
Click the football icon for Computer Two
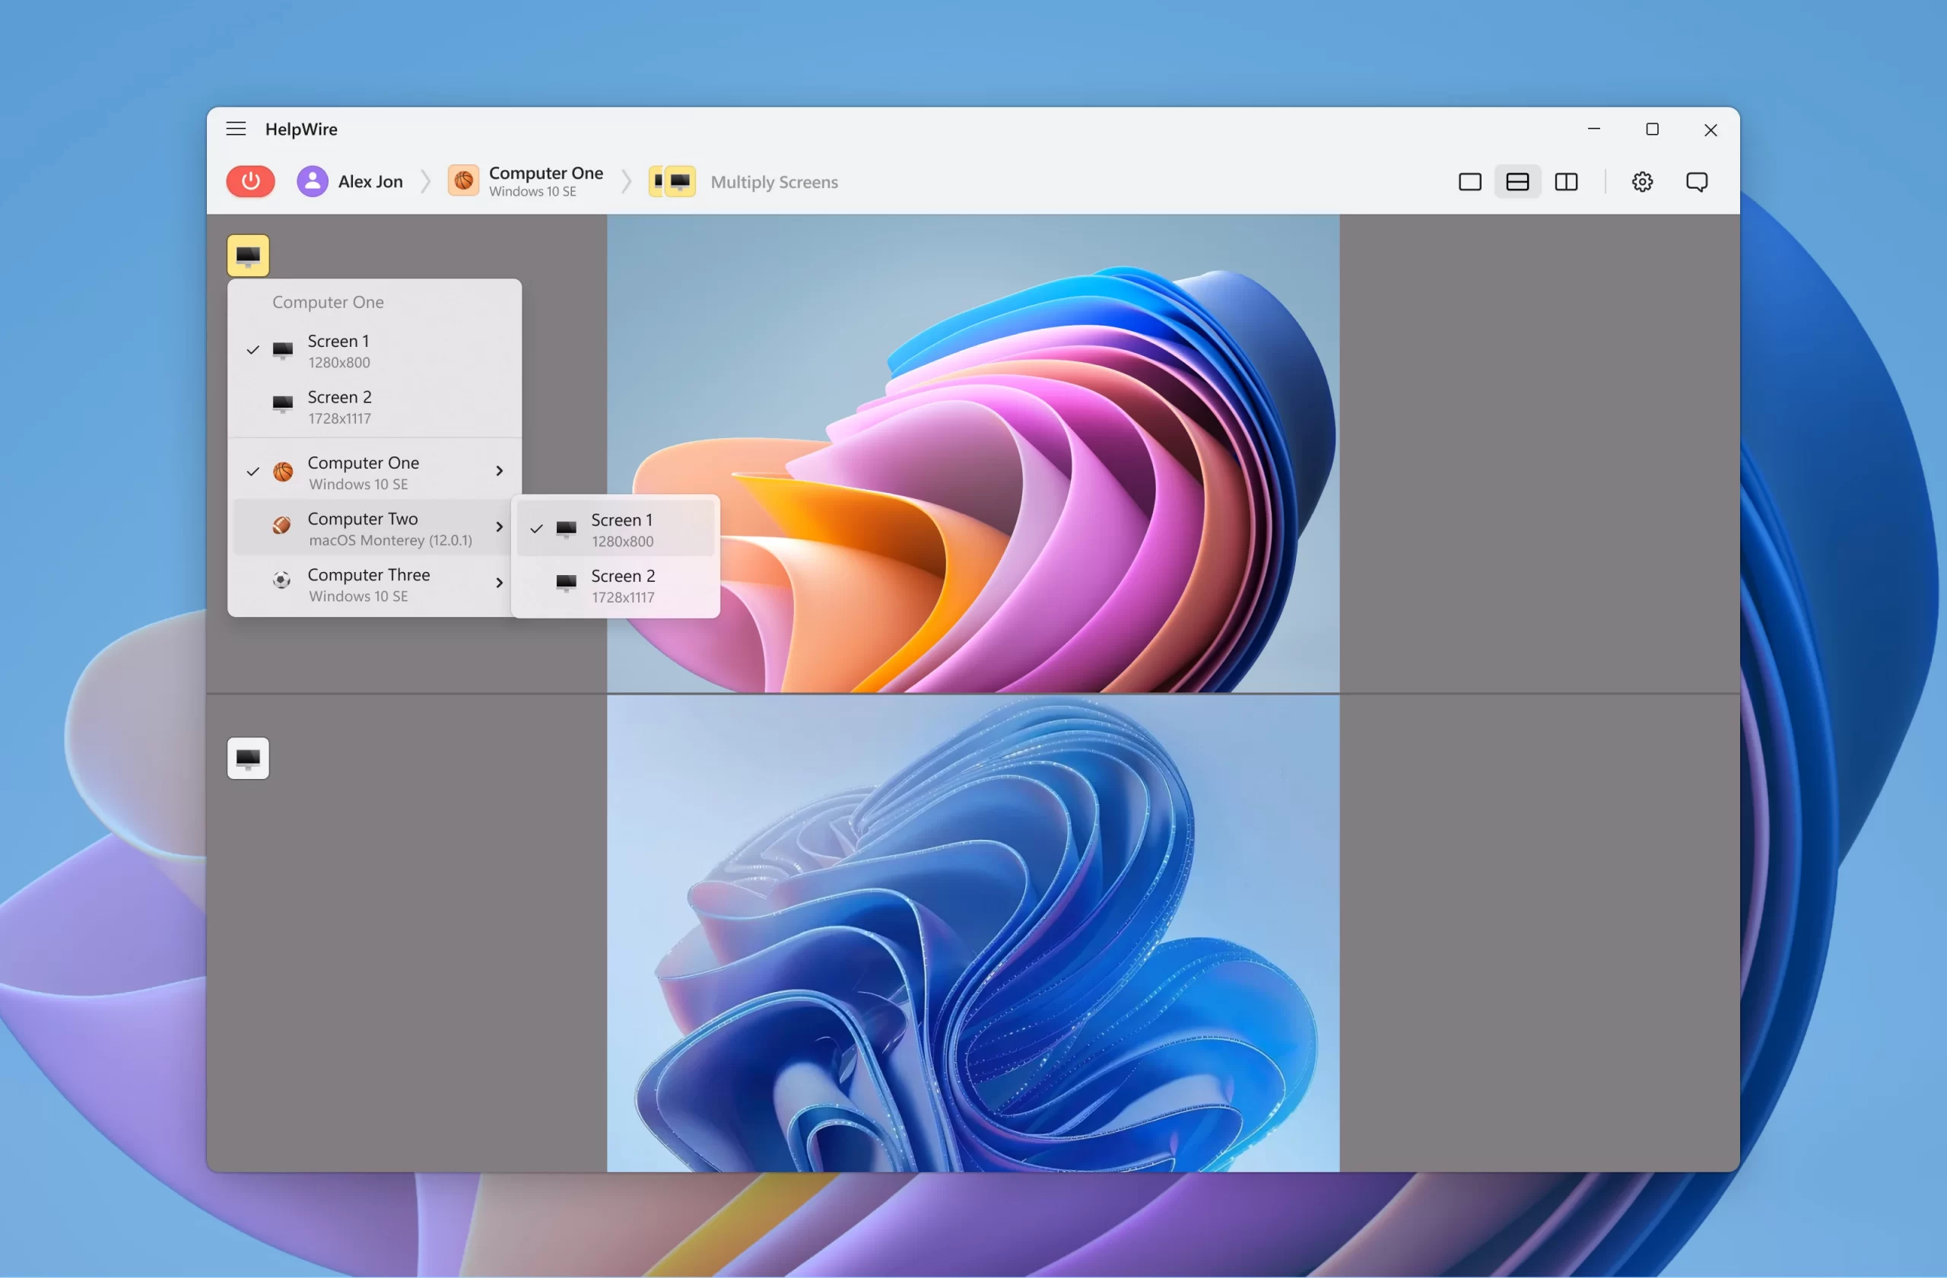click(x=281, y=525)
